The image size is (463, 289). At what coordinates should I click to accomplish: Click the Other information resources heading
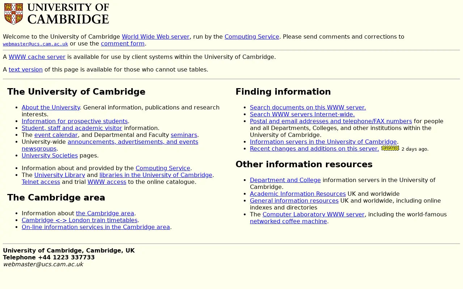coord(304,164)
